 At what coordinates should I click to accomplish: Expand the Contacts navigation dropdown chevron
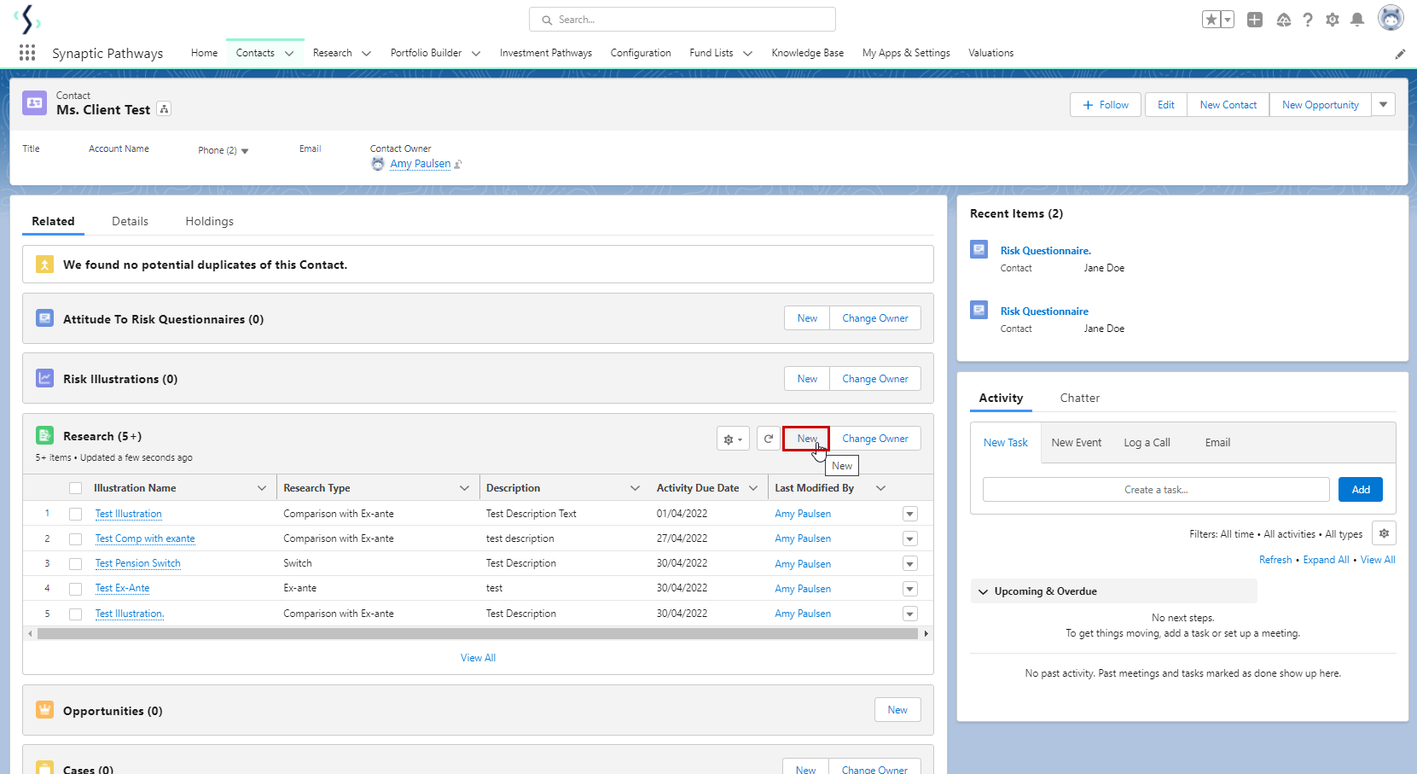coord(289,53)
